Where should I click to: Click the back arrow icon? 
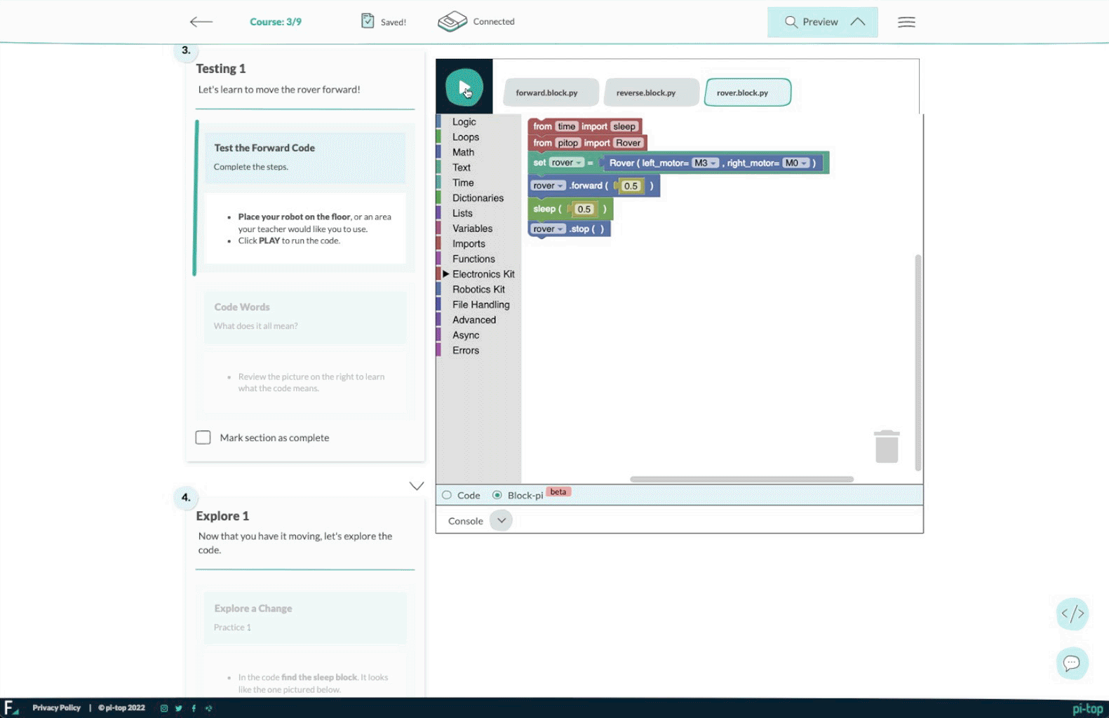[201, 22]
